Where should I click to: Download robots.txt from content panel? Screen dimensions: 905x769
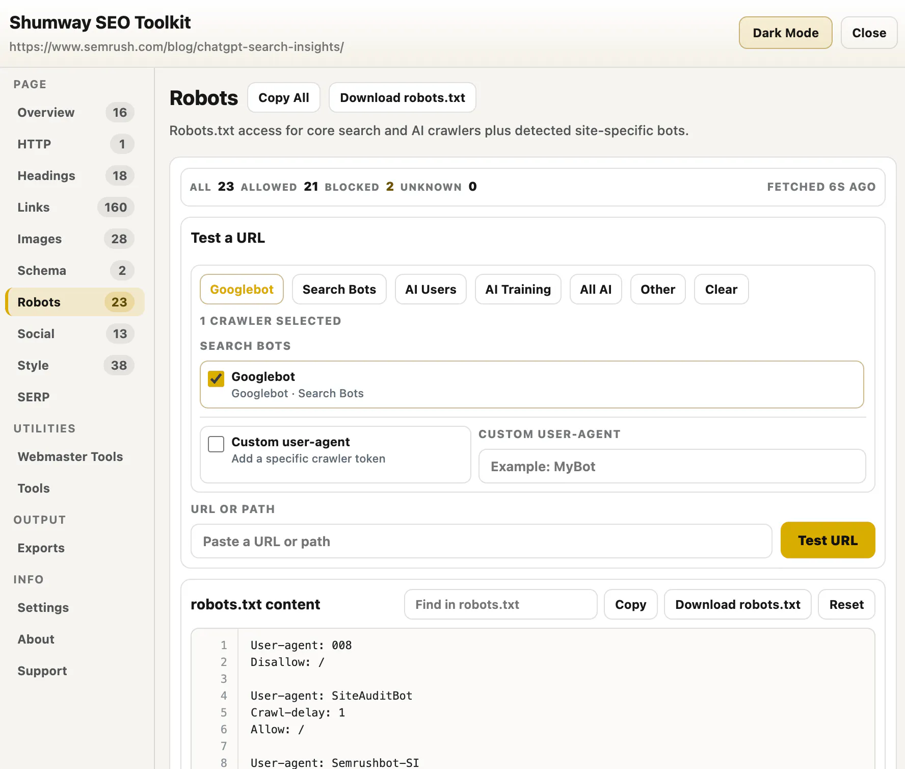pos(738,604)
